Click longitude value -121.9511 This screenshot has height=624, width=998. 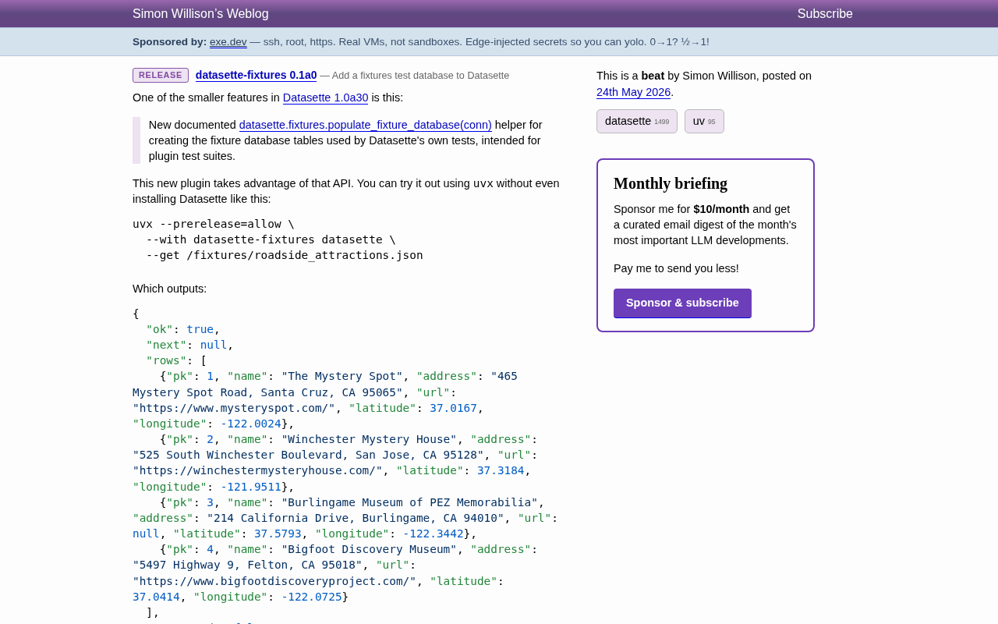click(251, 487)
